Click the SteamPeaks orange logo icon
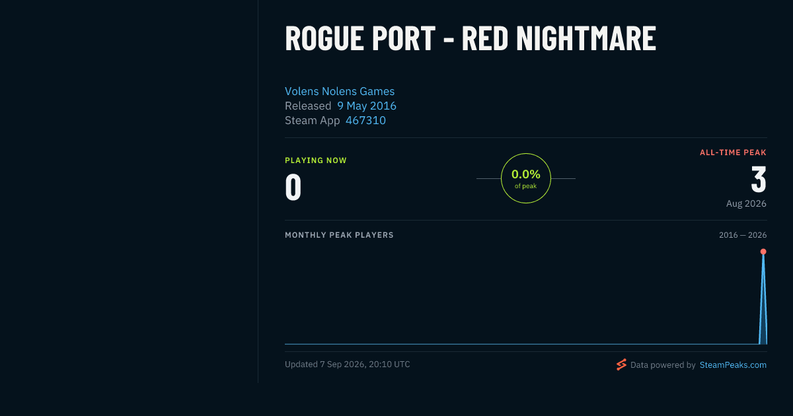The image size is (793, 416). click(x=621, y=364)
